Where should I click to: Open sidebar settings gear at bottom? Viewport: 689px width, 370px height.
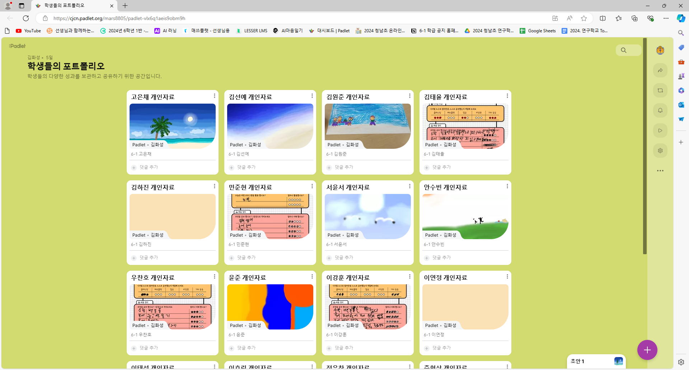click(x=681, y=362)
